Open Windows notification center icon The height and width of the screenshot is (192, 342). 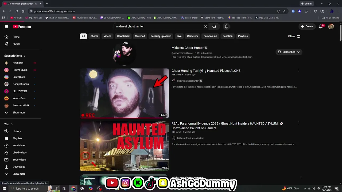coord(336,189)
